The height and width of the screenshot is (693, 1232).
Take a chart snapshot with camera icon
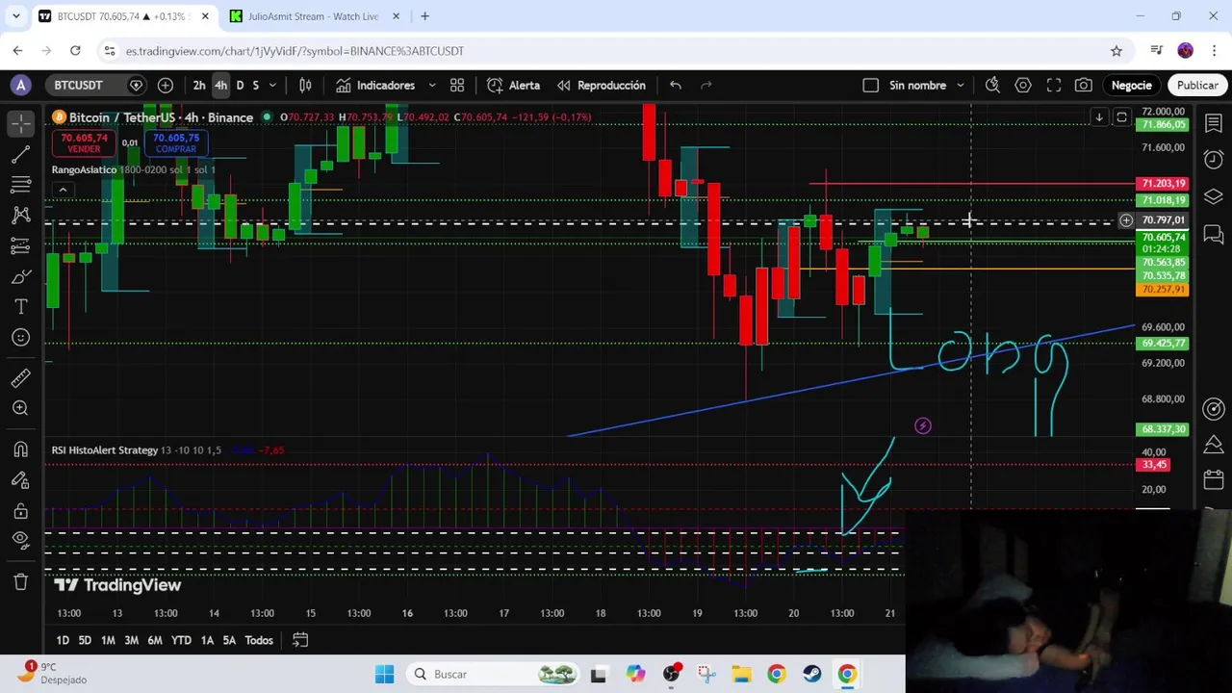1084,86
